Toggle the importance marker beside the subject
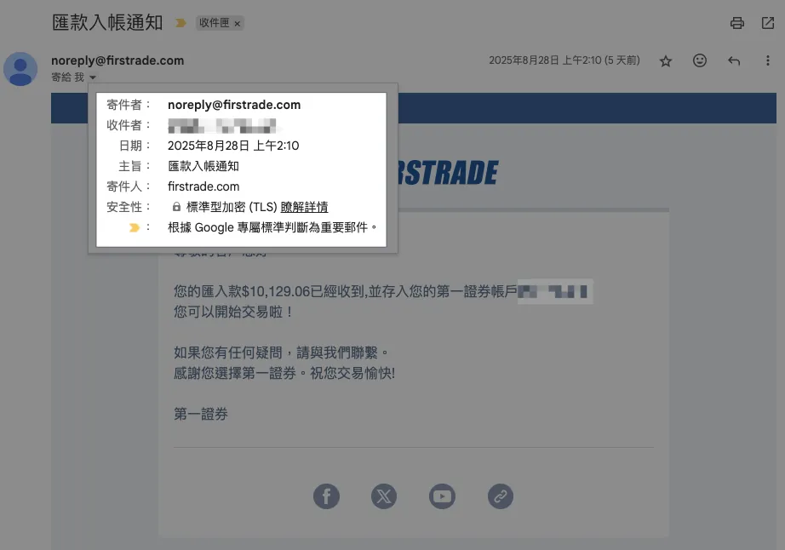 tap(180, 23)
